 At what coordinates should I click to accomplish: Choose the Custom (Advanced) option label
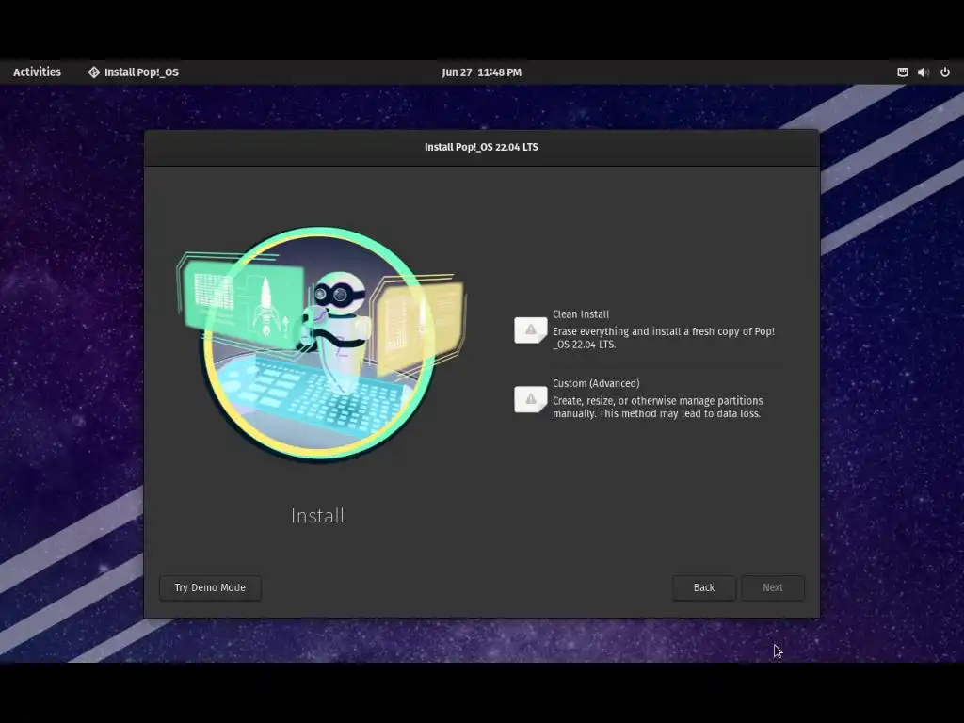tap(596, 384)
